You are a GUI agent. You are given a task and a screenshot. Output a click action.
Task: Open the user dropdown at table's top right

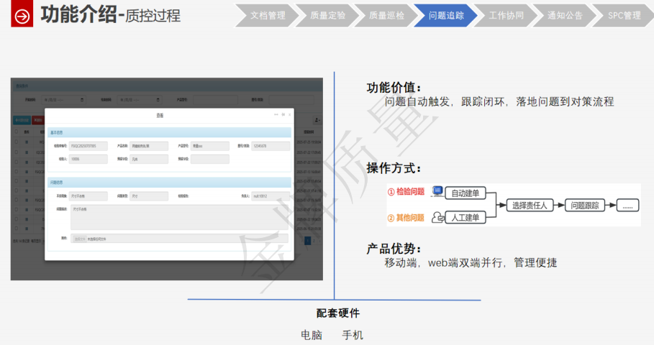[317, 119]
